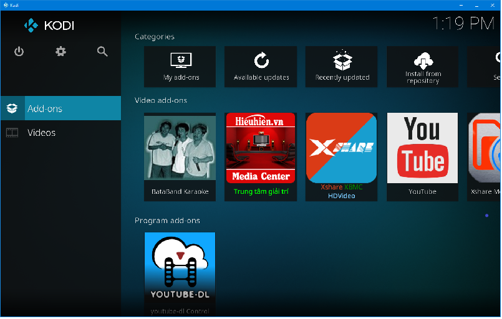Screen dimensions: 502x319
Task: Open settings with the gear icon
Action: (60, 52)
